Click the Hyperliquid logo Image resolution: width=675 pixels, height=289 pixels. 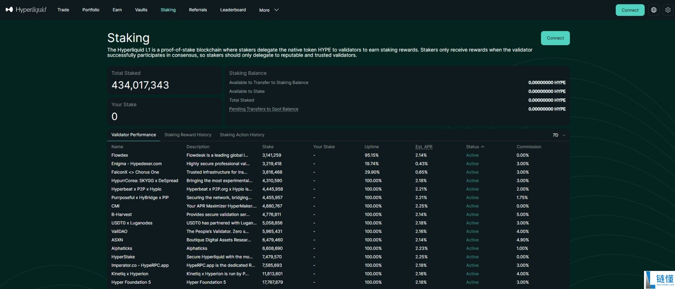(x=26, y=10)
